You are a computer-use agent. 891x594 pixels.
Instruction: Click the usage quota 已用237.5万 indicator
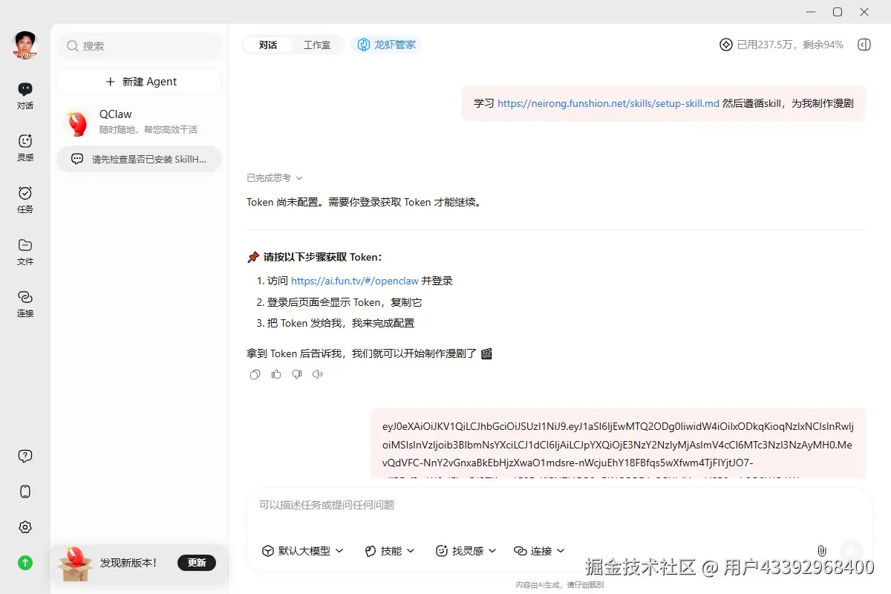coord(781,45)
